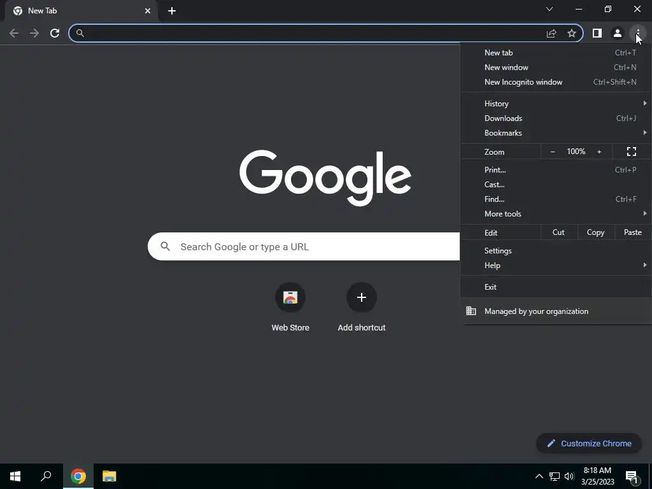The width and height of the screenshot is (652, 489).
Task: Click the Add shortcut plus icon
Action: tap(362, 297)
